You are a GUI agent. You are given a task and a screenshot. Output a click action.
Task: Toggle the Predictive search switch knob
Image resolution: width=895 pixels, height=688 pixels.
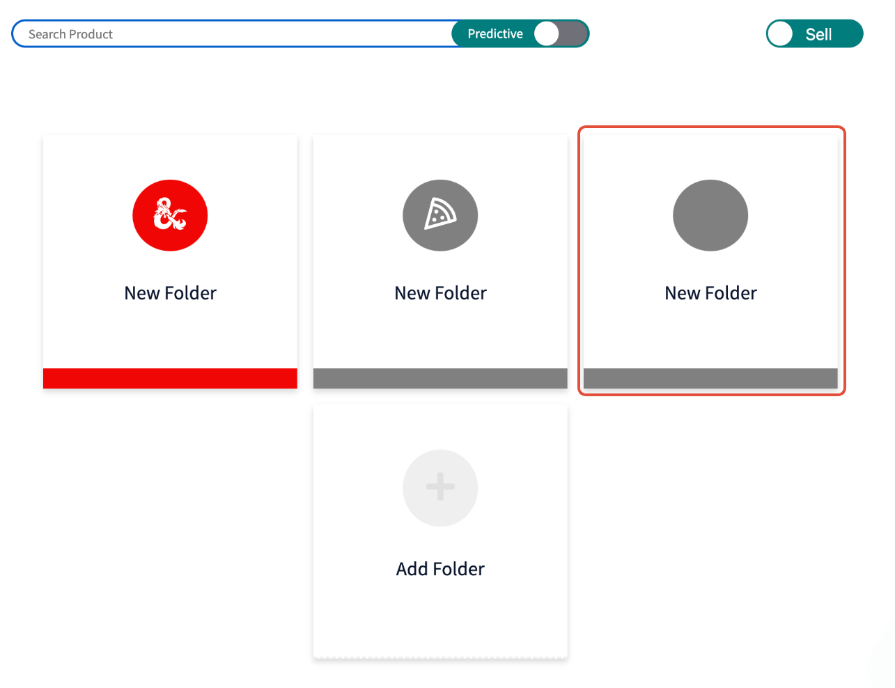(547, 33)
